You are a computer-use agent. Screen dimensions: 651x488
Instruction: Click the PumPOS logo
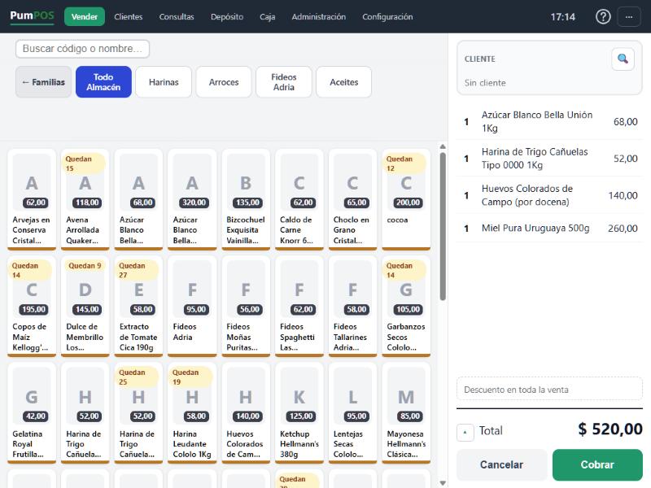pyautogui.click(x=32, y=16)
